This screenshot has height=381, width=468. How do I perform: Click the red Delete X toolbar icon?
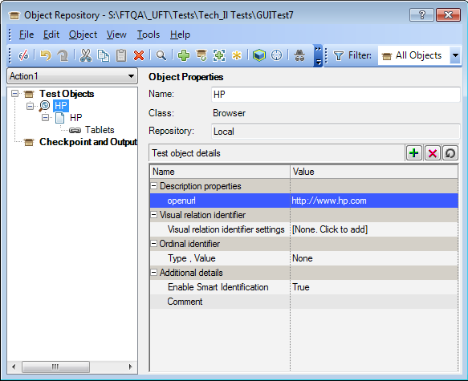point(139,55)
